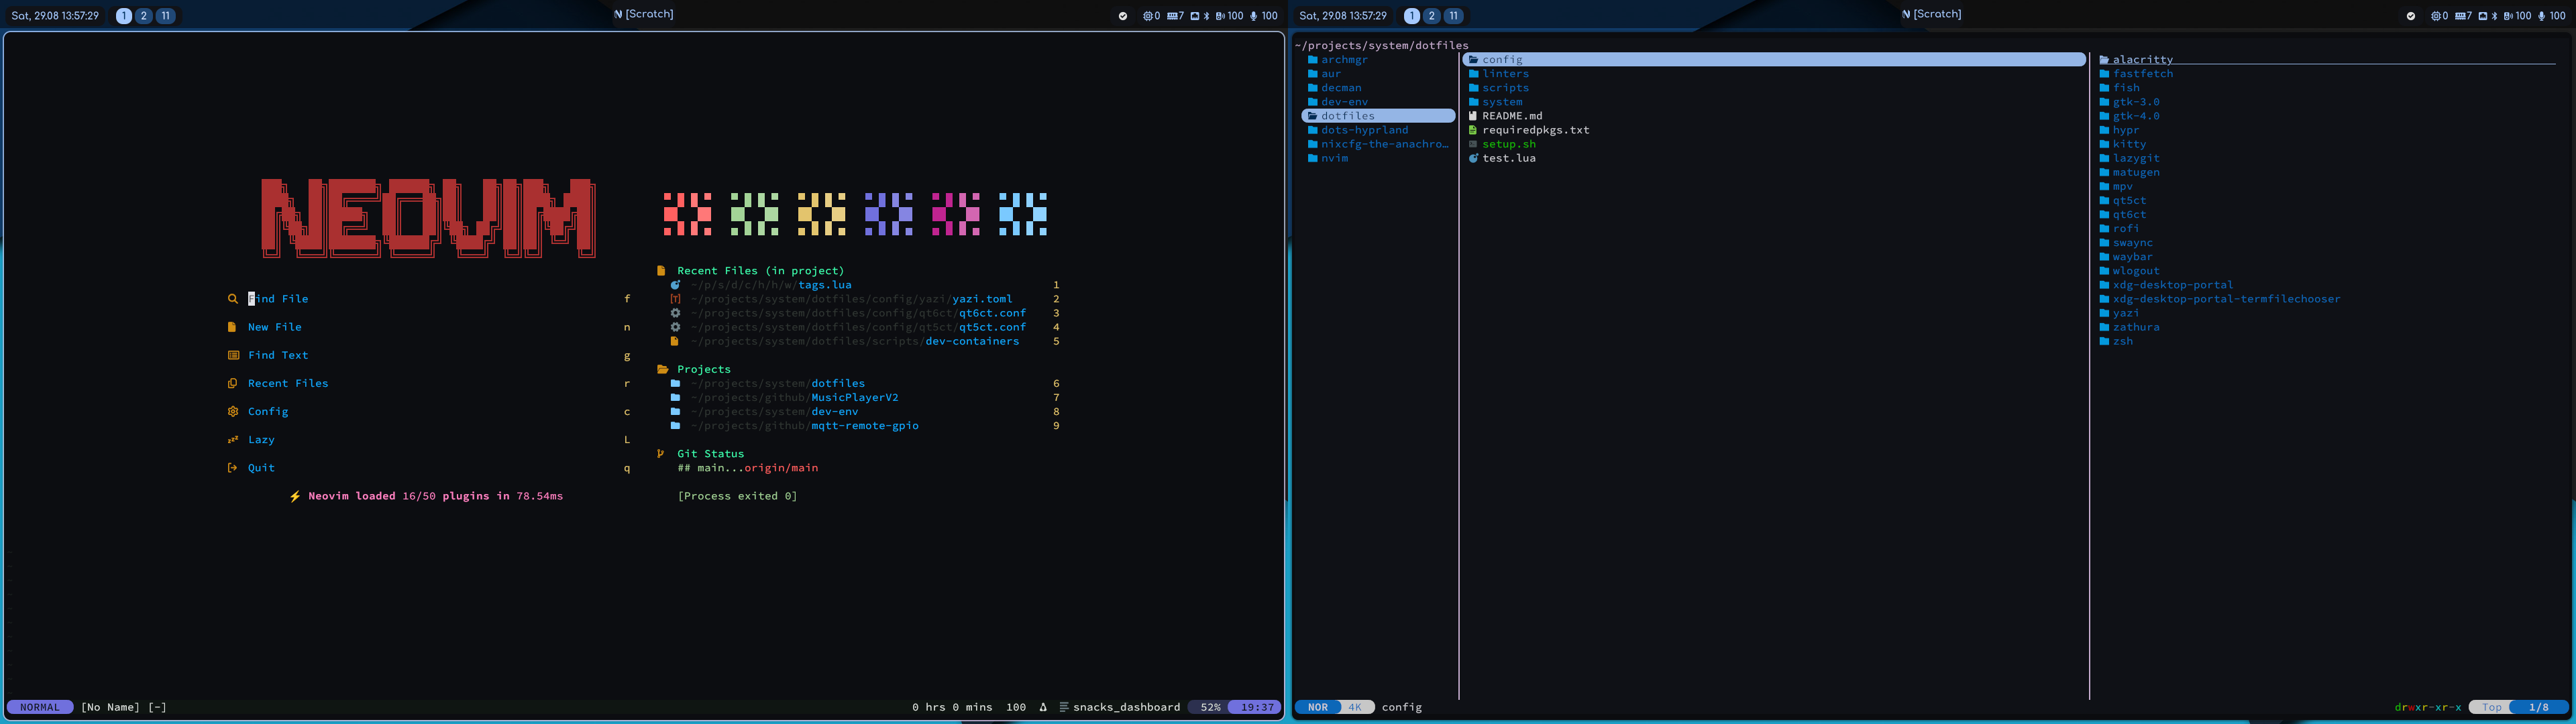Click the TOML icon beside yazi.toml
The image size is (2576, 724).
[x=675, y=299]
